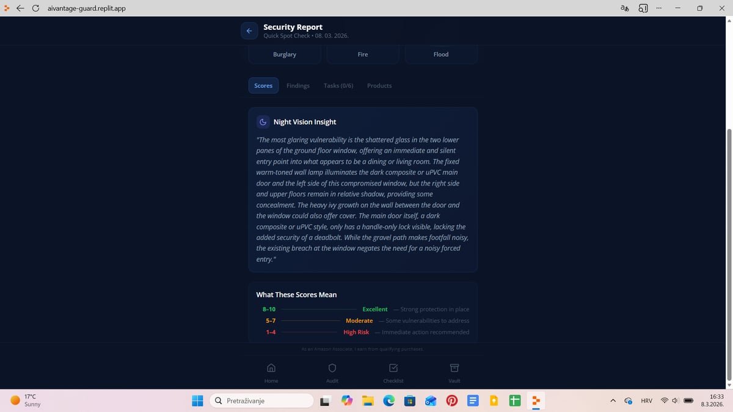Open search in sidebar from browser toolbar
Viewport: 733px width, 412px height.
[x=643, y=9]
